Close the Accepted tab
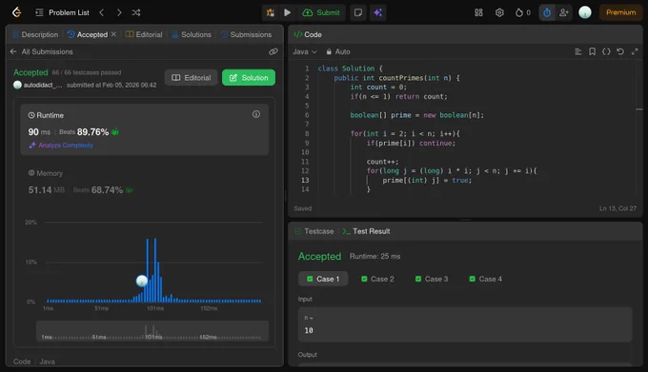The width and height of the screenshot is (648, 372). point(113,34)
